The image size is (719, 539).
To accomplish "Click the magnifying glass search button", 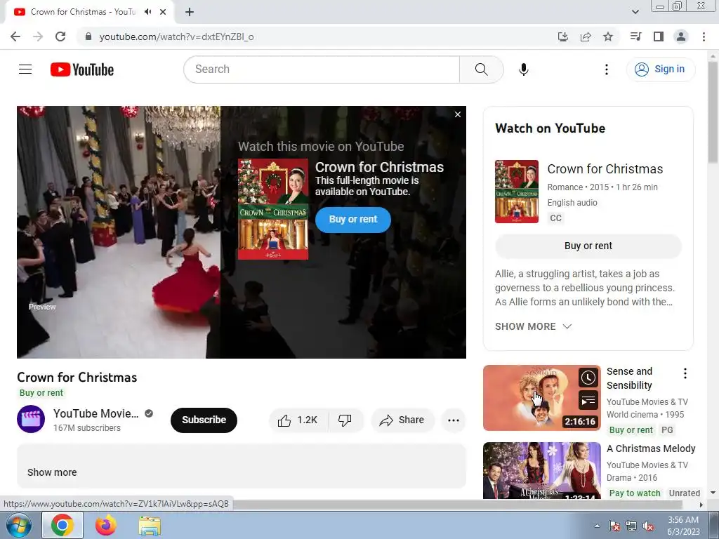I will point(481,69).
